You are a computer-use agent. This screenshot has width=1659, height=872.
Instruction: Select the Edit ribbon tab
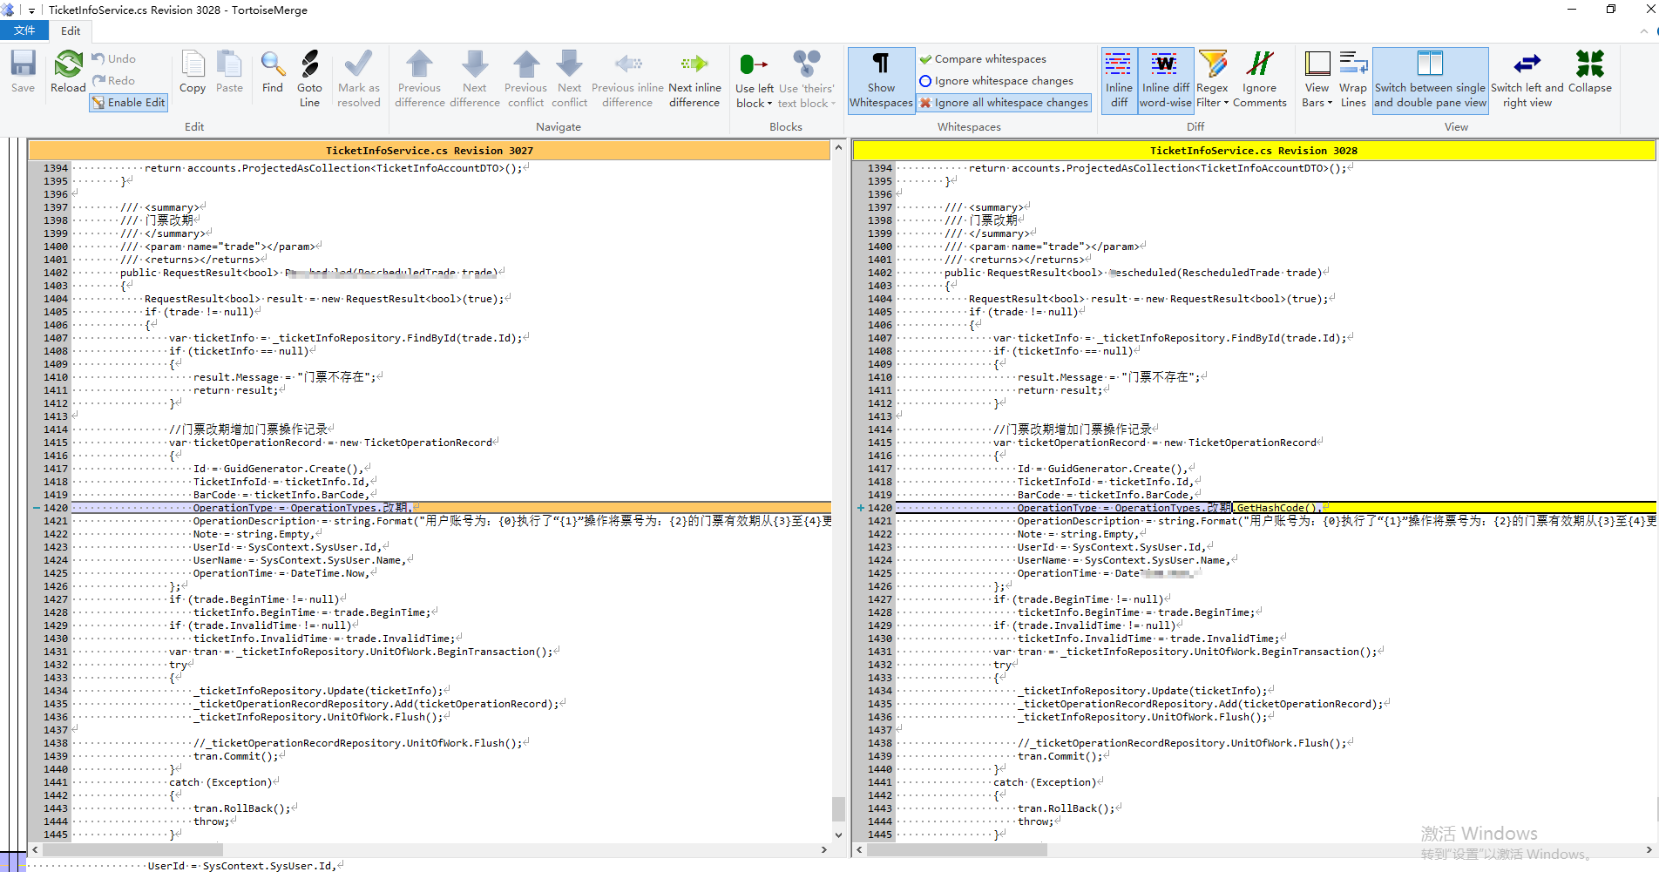tap(71, 30)
